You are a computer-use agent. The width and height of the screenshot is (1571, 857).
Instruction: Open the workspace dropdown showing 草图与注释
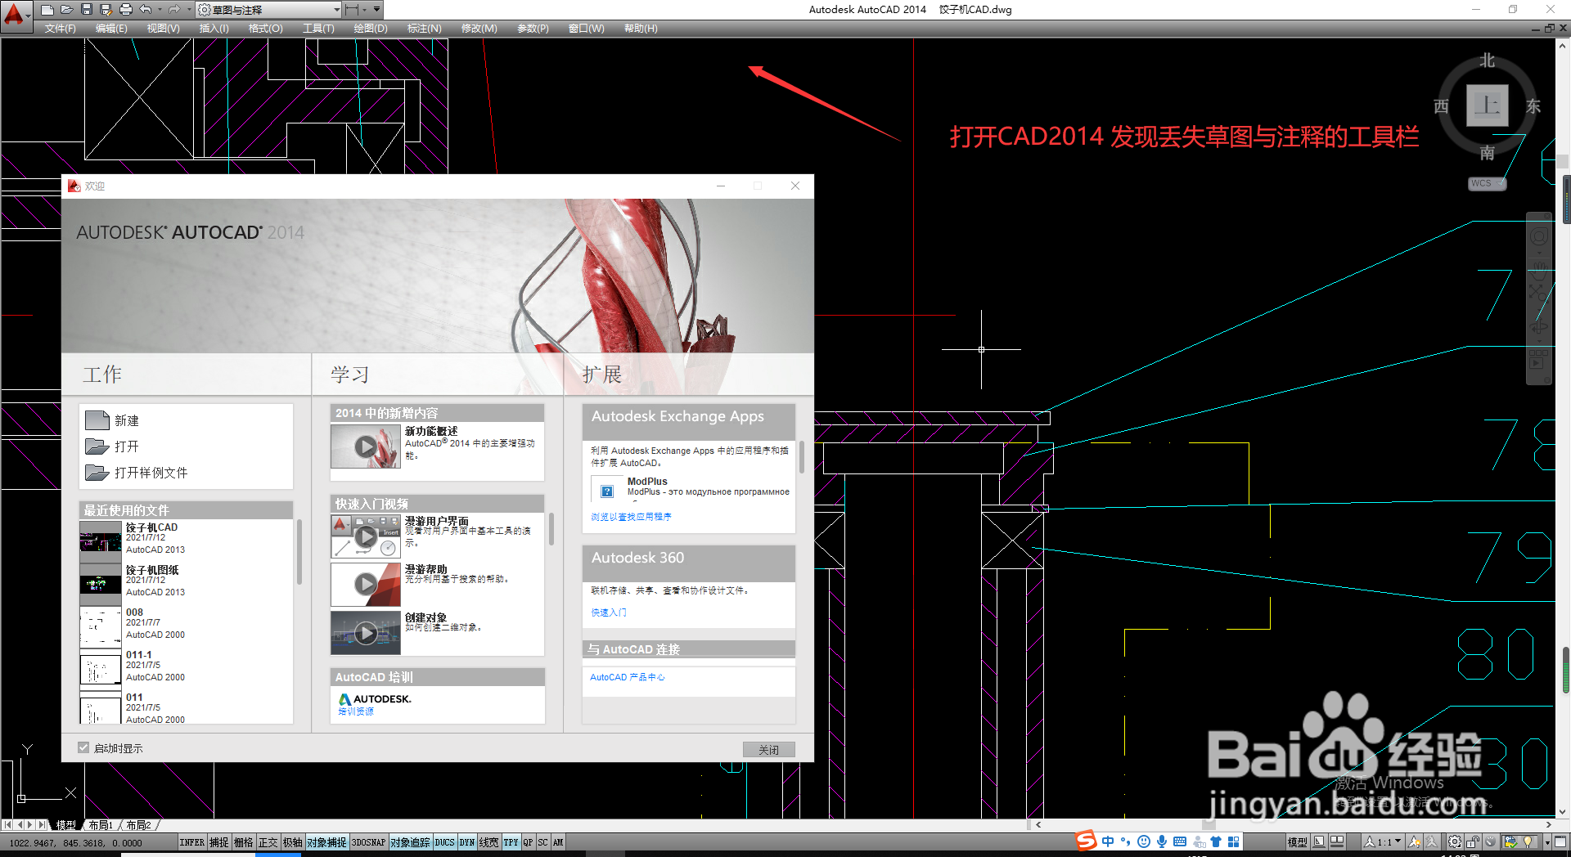click(x=270, y=10)
